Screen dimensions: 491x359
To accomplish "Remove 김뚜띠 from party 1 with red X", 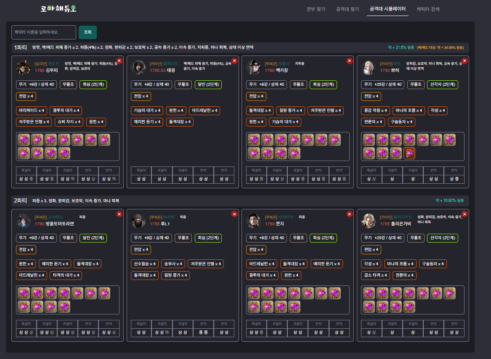I will [119, 61].
